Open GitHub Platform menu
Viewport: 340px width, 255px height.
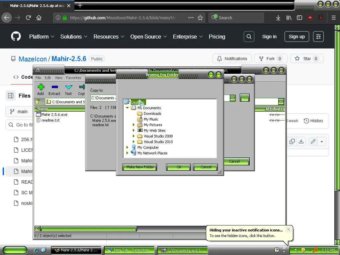42,37
